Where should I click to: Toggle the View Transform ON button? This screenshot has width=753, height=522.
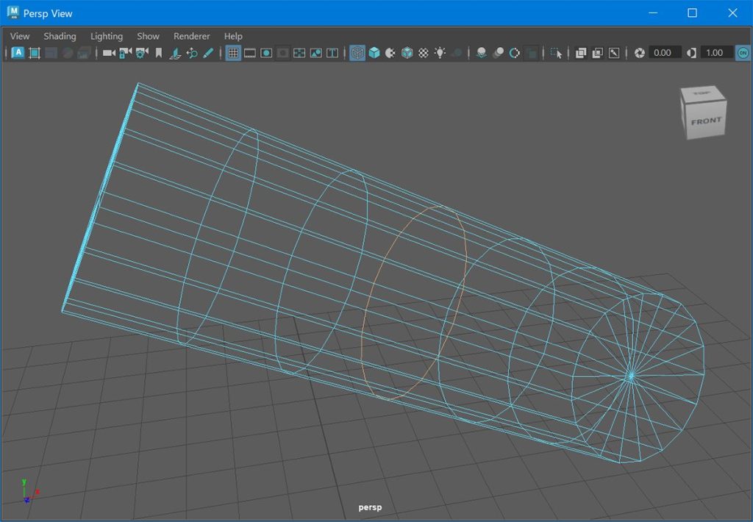743,53
